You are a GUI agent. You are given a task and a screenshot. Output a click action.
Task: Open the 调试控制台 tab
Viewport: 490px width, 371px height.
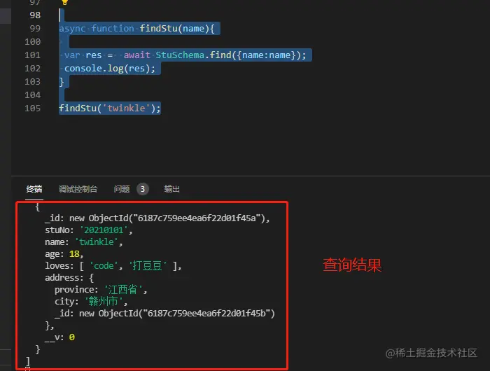pyautogui.click(x=78, y=189)
